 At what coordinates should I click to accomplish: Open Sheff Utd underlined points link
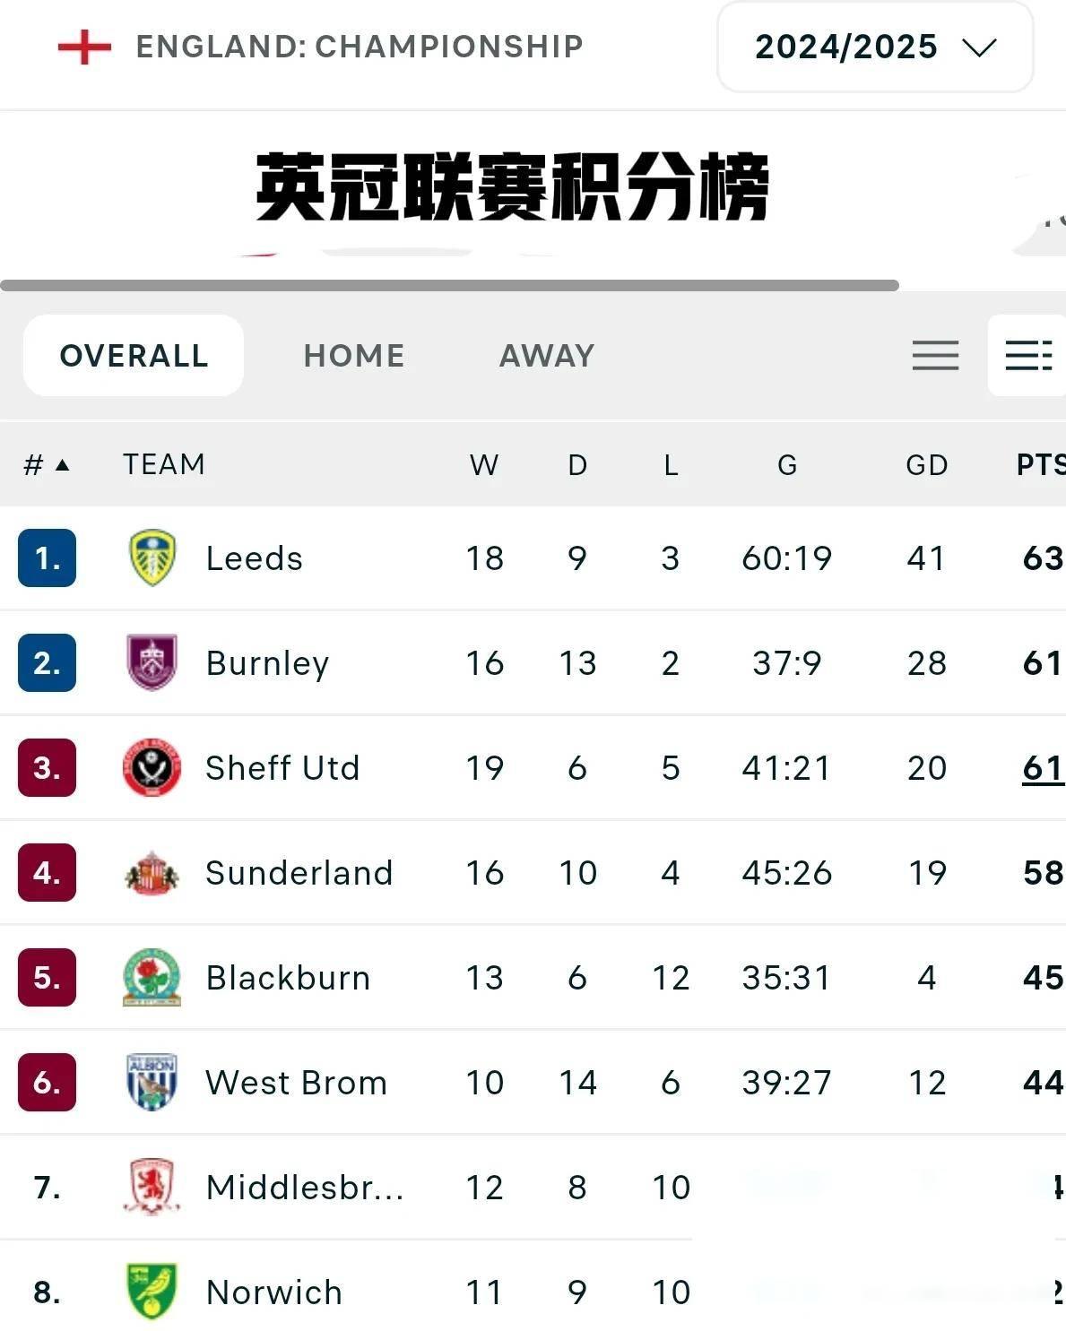pyautogui.click(x=1042, y=768)
